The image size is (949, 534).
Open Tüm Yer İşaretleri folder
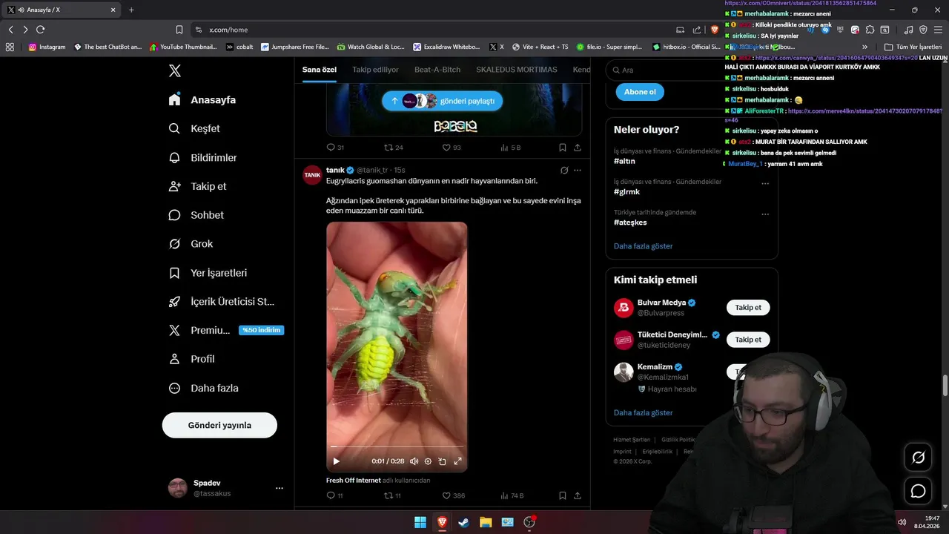coord(913,47)
